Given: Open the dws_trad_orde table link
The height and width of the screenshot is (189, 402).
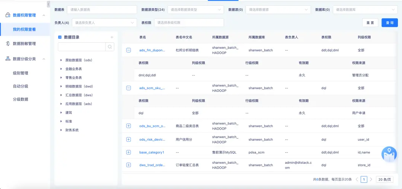Looking at the screenshot, I should pos(152,165).
